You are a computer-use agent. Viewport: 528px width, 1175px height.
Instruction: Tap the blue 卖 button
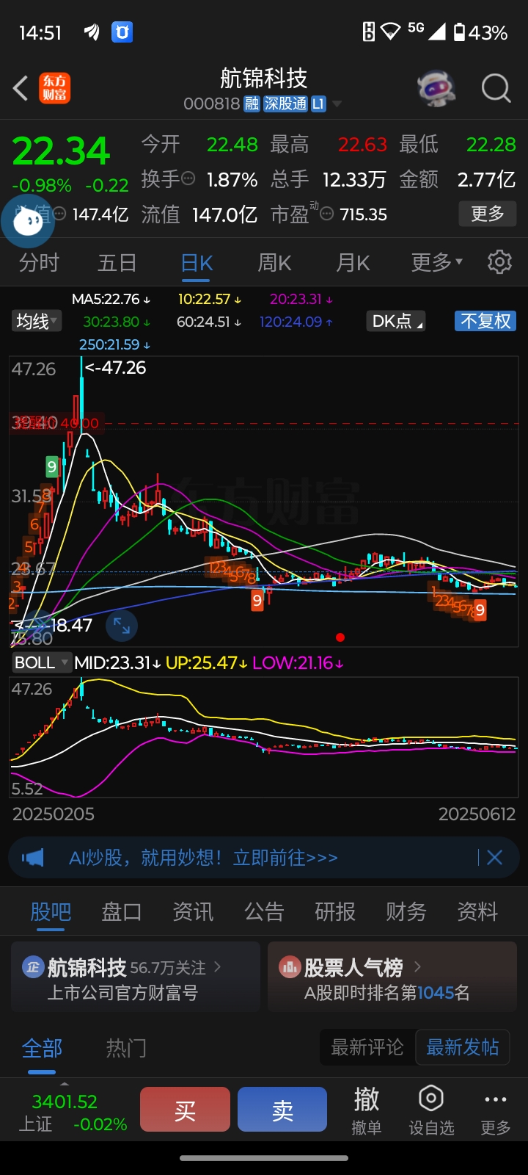click(282, 1110)
